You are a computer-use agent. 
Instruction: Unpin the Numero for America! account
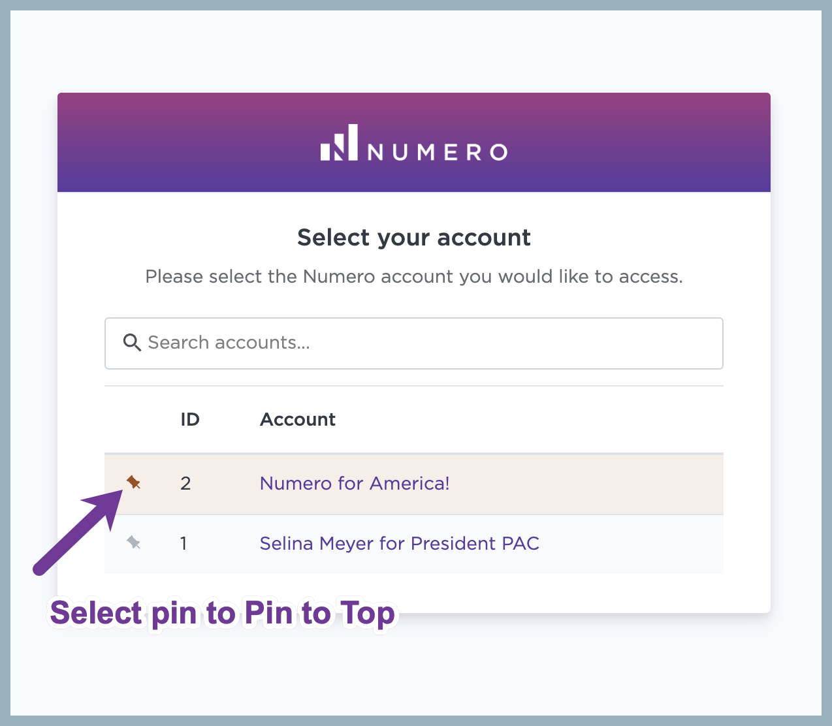[x=133, y=482]
